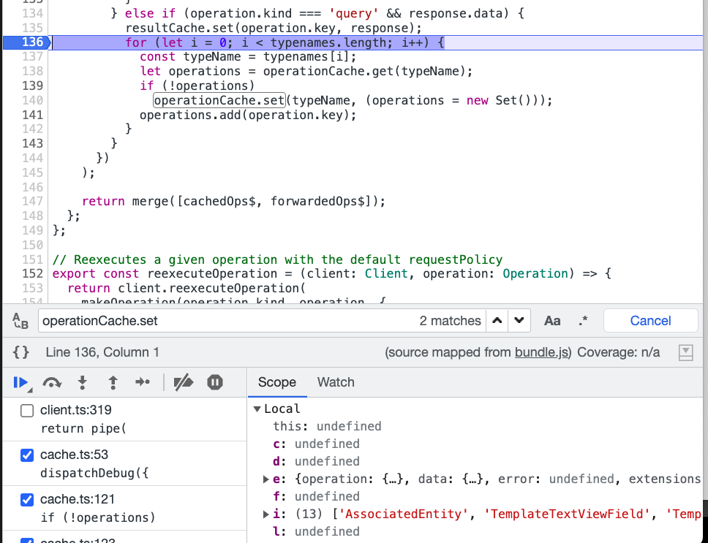Click the pretty-print braces icon

point(20,352)
